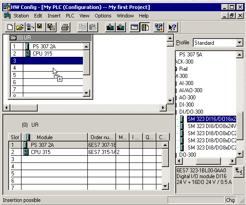Screen dimensions: 246x205
Task: Select PS 307 5A in the catalog
Action: [190, 55]
